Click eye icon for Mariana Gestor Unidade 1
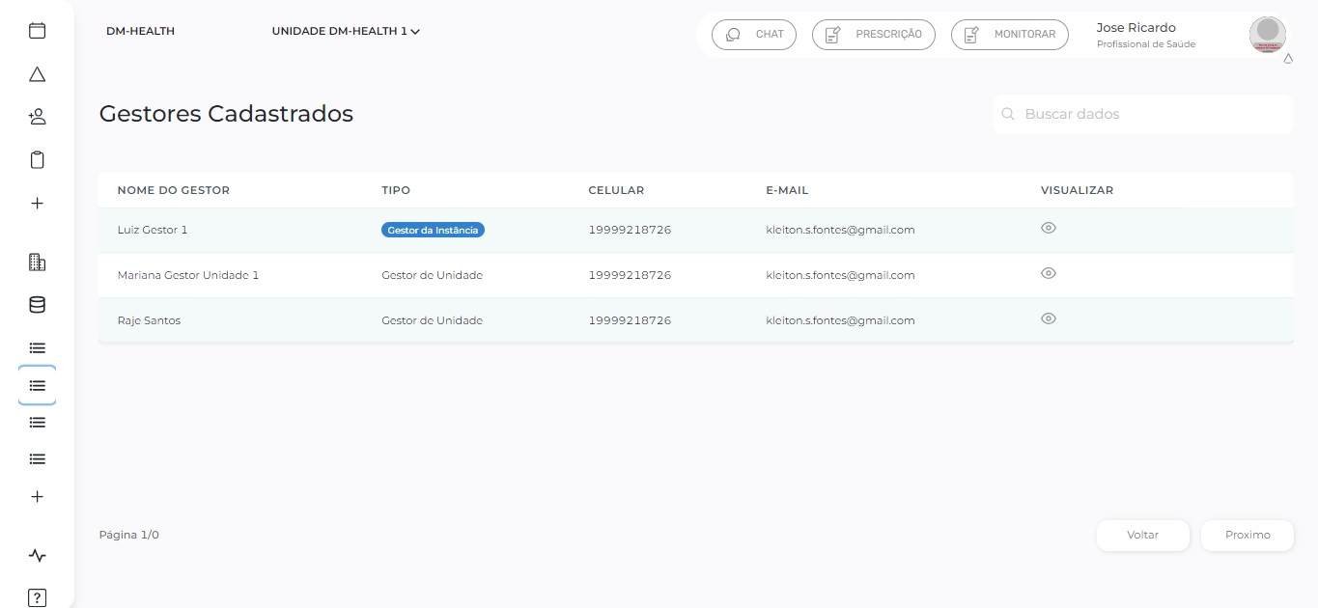Image resolution: width=1318 pixels, height=608 pixels. (1049, 274)
